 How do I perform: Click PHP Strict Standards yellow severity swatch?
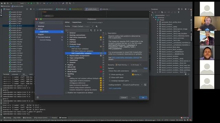pyautogui.click(x=101, y=38)
